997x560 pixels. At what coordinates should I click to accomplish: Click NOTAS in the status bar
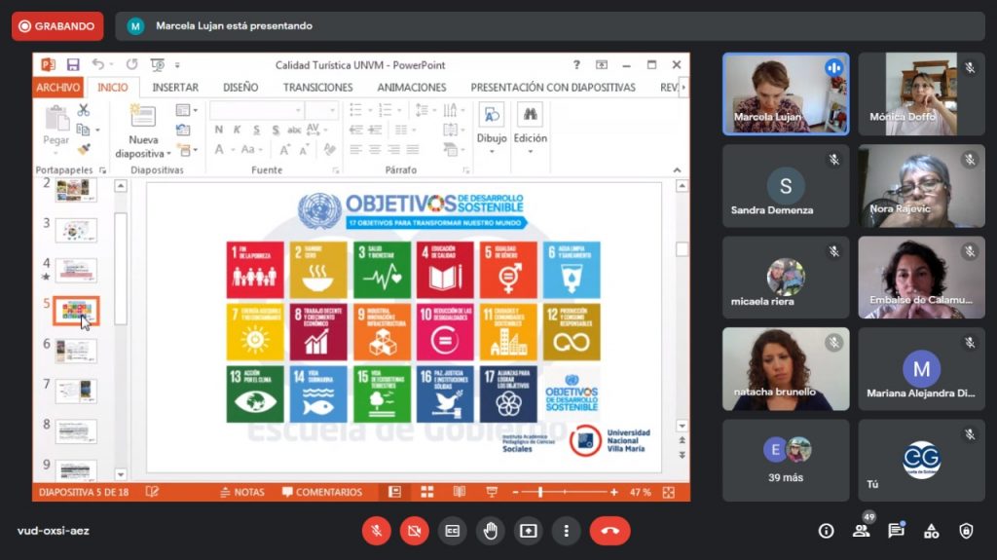[242, 492]
